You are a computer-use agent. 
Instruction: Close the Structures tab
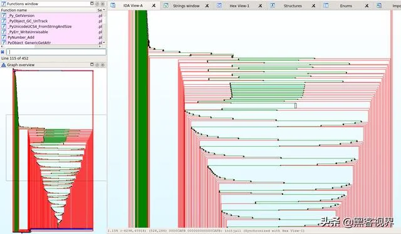[x=313, y=6]
